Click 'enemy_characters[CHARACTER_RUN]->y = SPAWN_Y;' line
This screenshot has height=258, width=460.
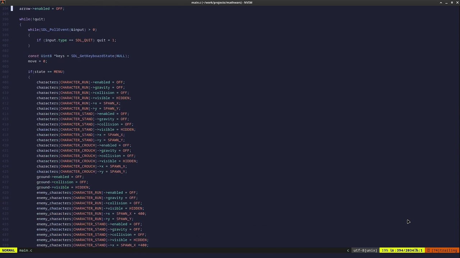(85, 219)
